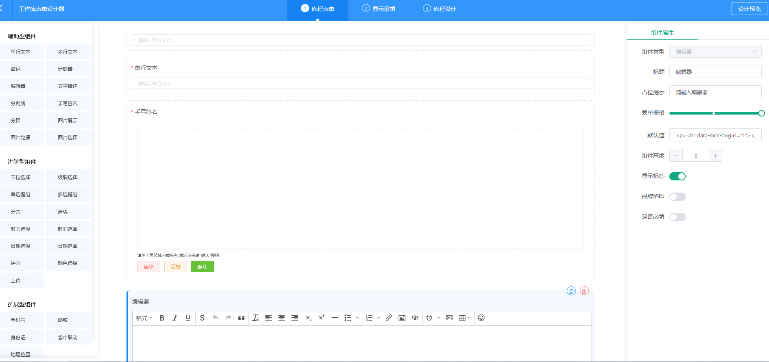Open the 组件类型 dropdown

(x=715, y=52)
